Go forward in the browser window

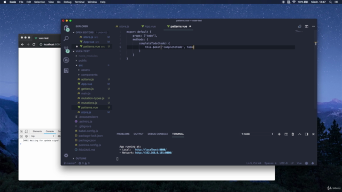click(28, 44)
